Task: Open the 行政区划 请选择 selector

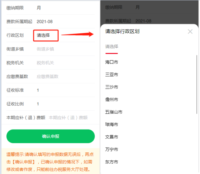Action: [46, 36]
